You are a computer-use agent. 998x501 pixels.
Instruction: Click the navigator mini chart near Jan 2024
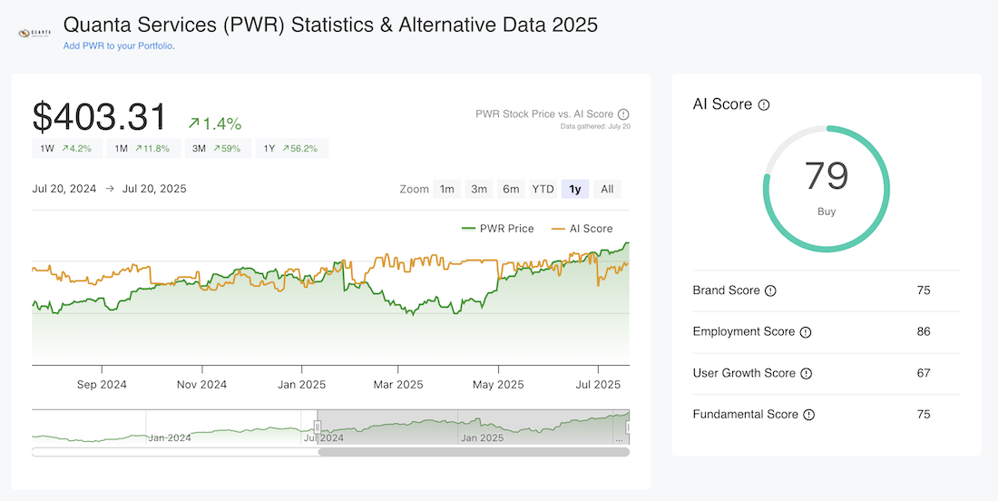(x=170, y=437)
